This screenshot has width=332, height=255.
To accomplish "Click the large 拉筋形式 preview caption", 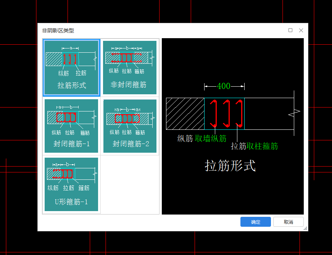I will (230, 165).
